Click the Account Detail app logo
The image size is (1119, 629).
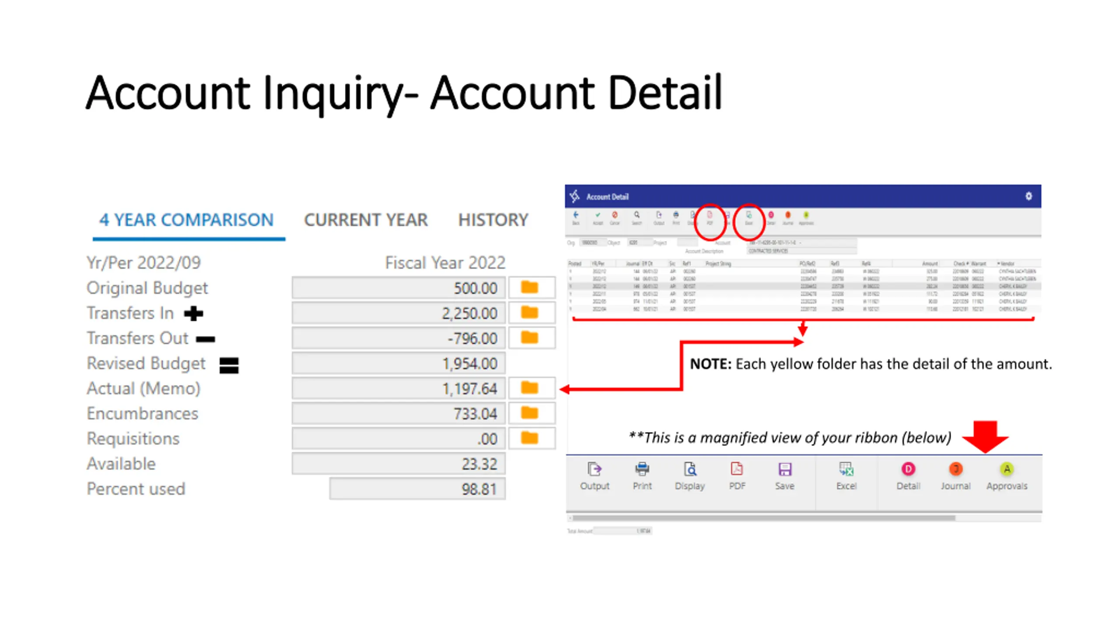(x=574, y=196)
